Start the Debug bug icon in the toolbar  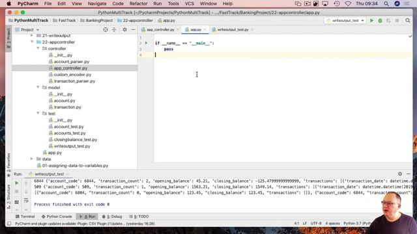(x=380, y=20)
